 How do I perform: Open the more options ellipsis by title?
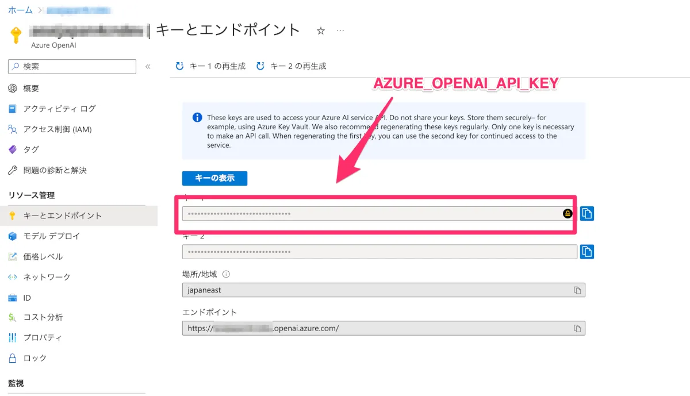pos(340,30)
